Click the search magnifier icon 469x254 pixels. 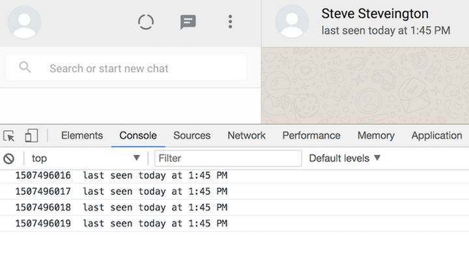pos(25,67)
